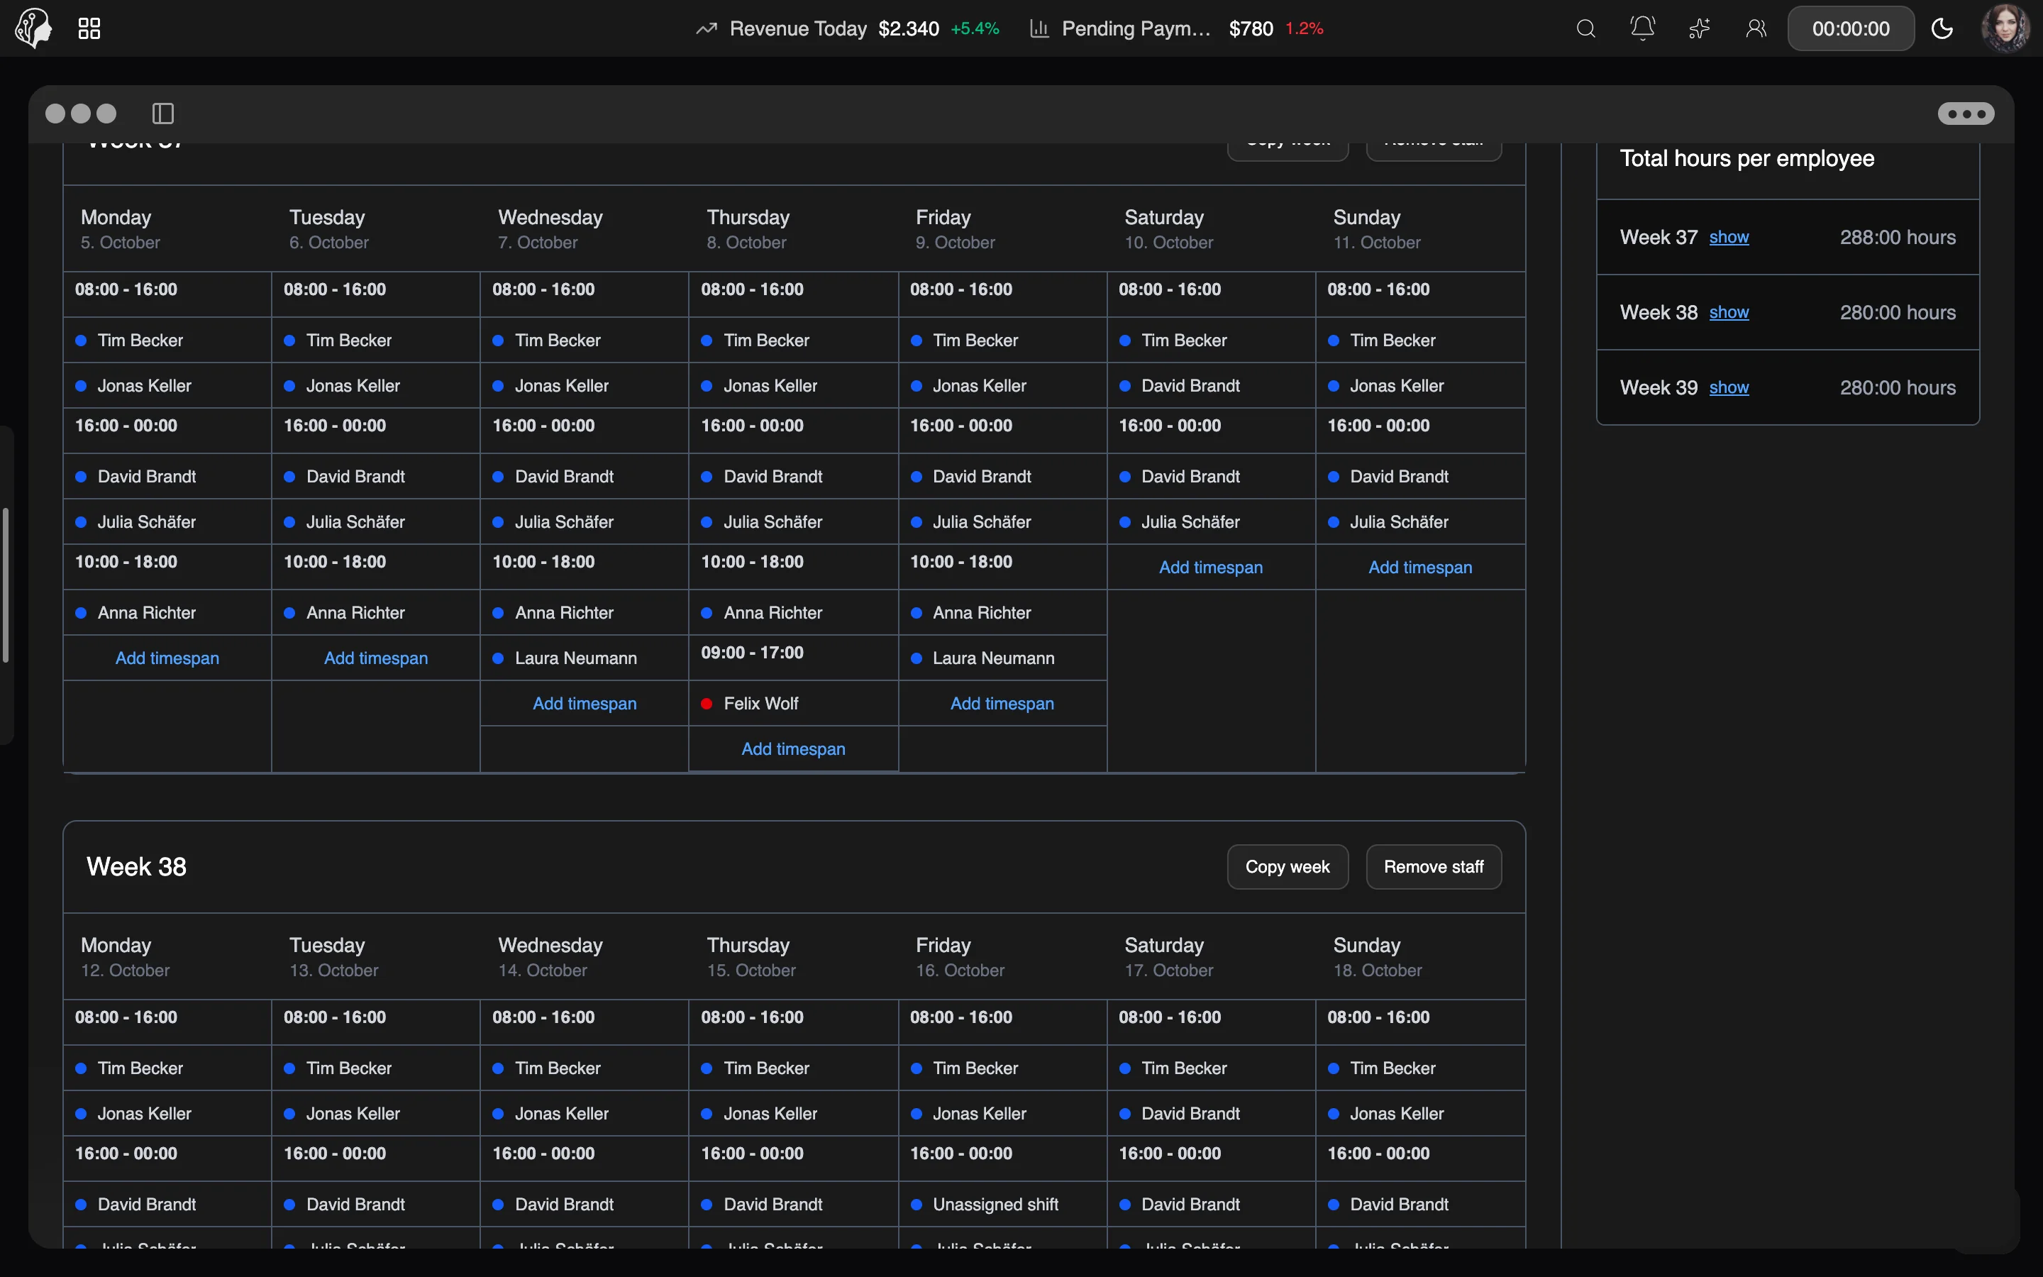Select Anna Richter on Thursday 8. October

pyautogui.click(x=794, y=612)
